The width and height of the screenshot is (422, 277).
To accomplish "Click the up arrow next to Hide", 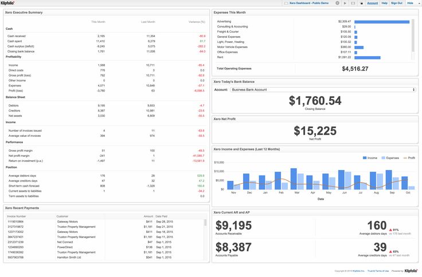I will pyautogui.click(x=419, y=3).
